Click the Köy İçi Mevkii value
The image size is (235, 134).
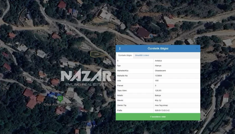[x=159, y=100]
